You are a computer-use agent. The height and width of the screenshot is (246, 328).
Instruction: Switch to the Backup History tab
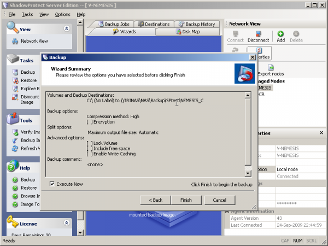coord(197,24)
